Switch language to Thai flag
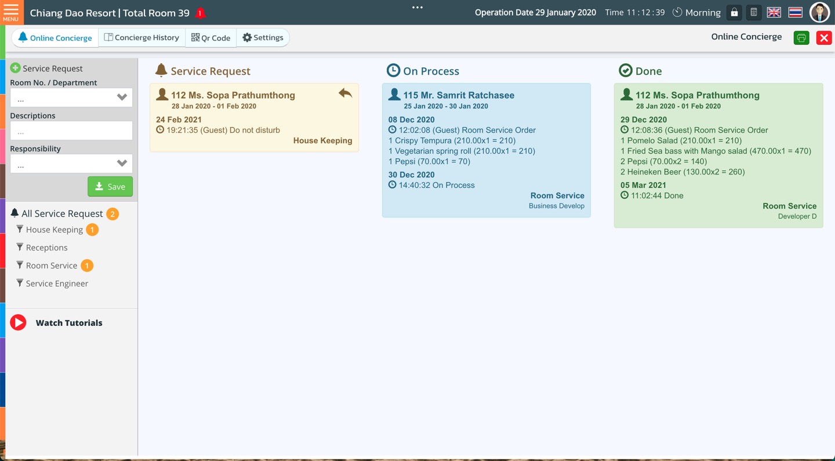The image size is (835, 461). pos(795,13)
